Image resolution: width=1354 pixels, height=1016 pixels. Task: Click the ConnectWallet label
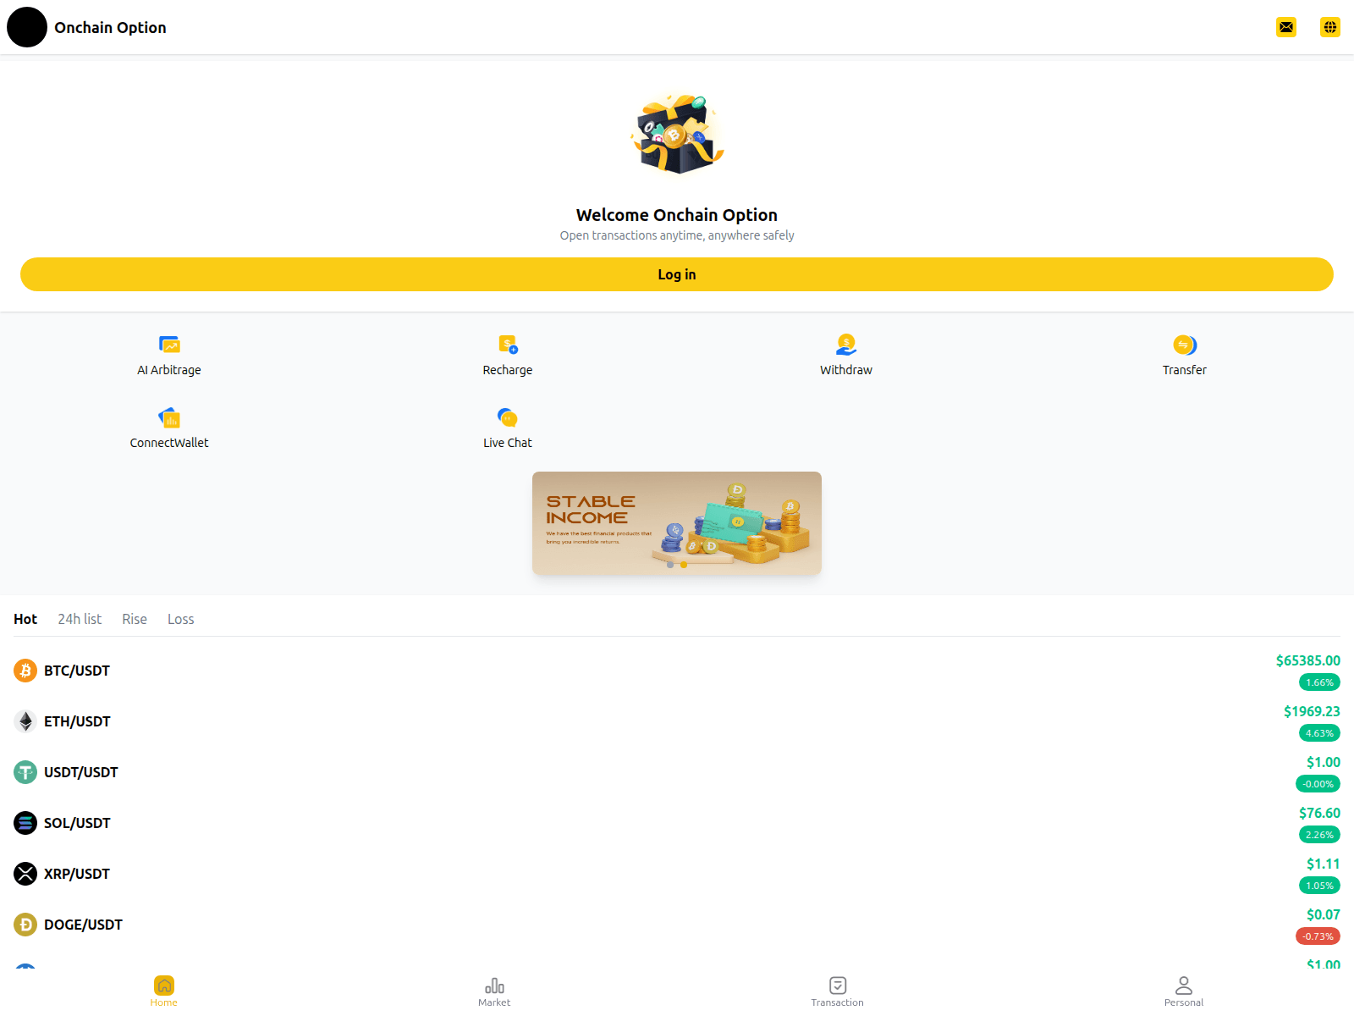point(169,443)
